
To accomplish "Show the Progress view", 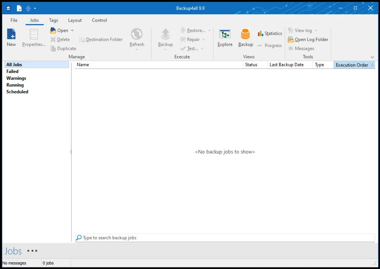I will click(270, 46).
